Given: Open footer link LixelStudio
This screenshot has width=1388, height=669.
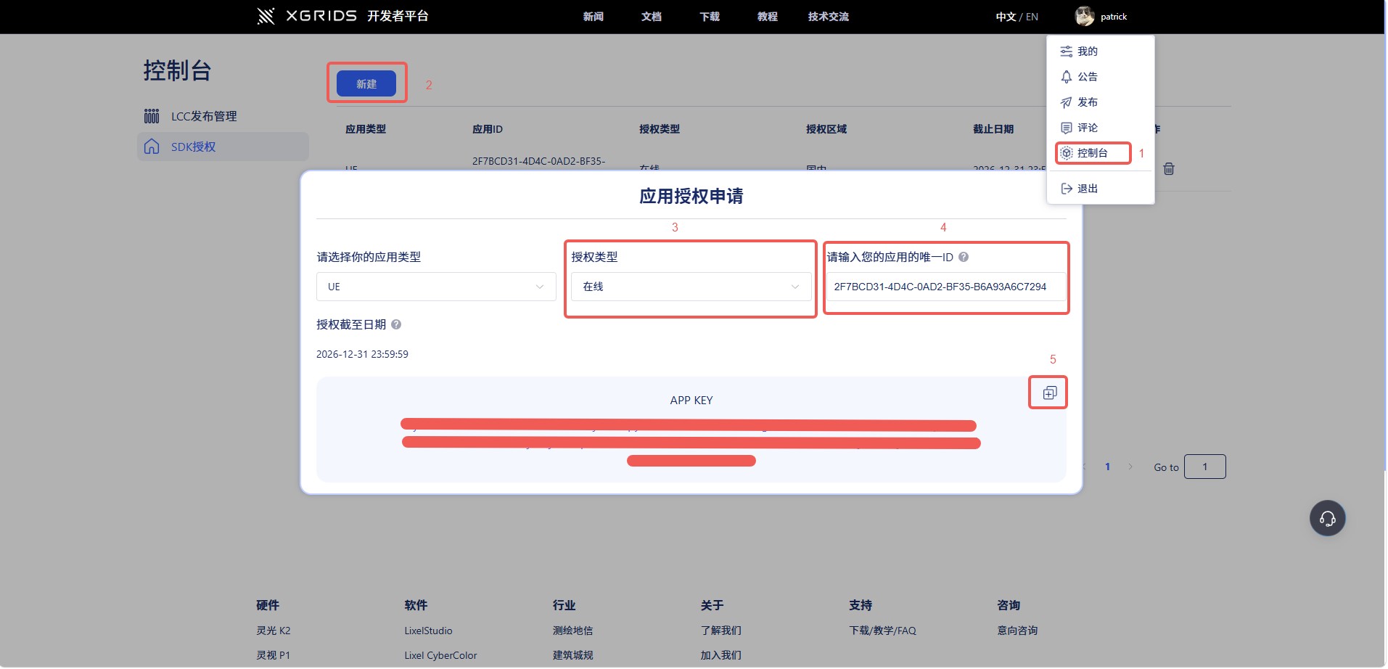Looking at the screenshot, I should (x=428, y=631).
